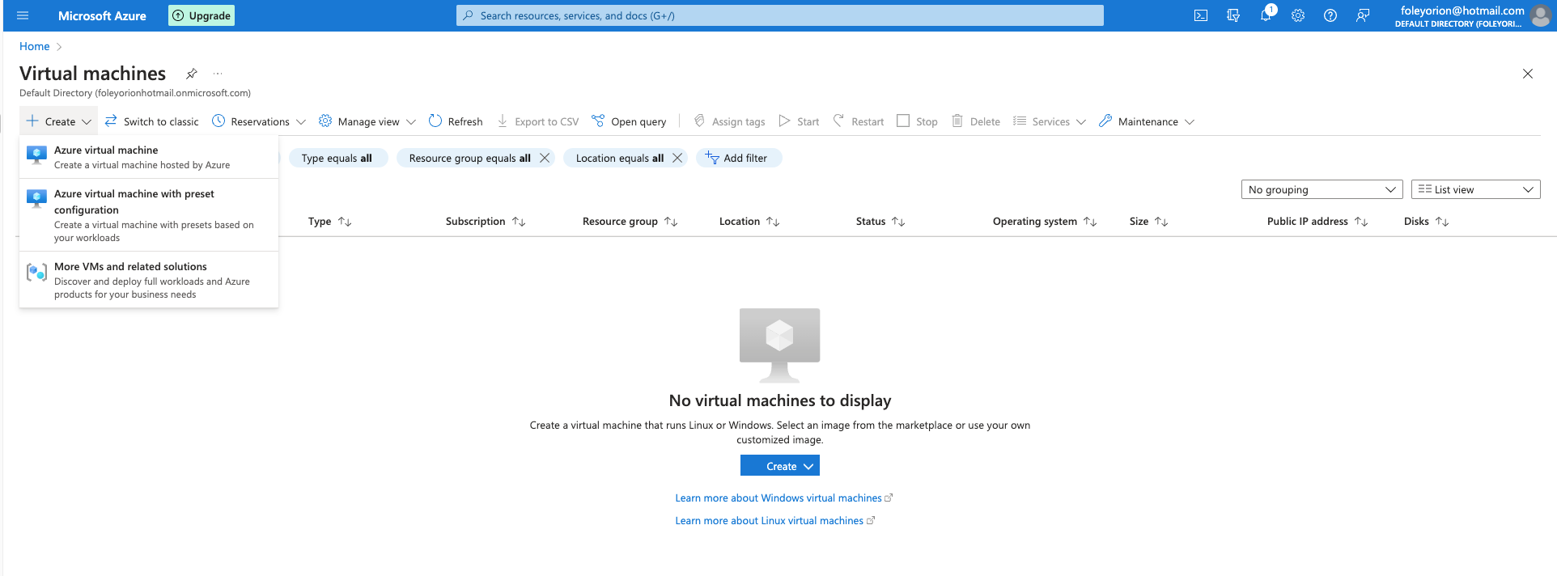1557x576 pixels.
Task: Remove the Resource group filter
Action: pyautogui.click(x=545, y=158)
